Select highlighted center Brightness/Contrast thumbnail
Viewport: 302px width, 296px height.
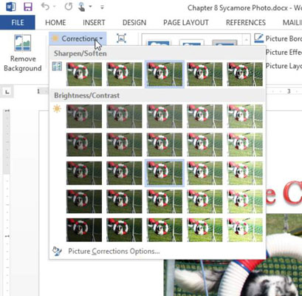pos(165,173)
